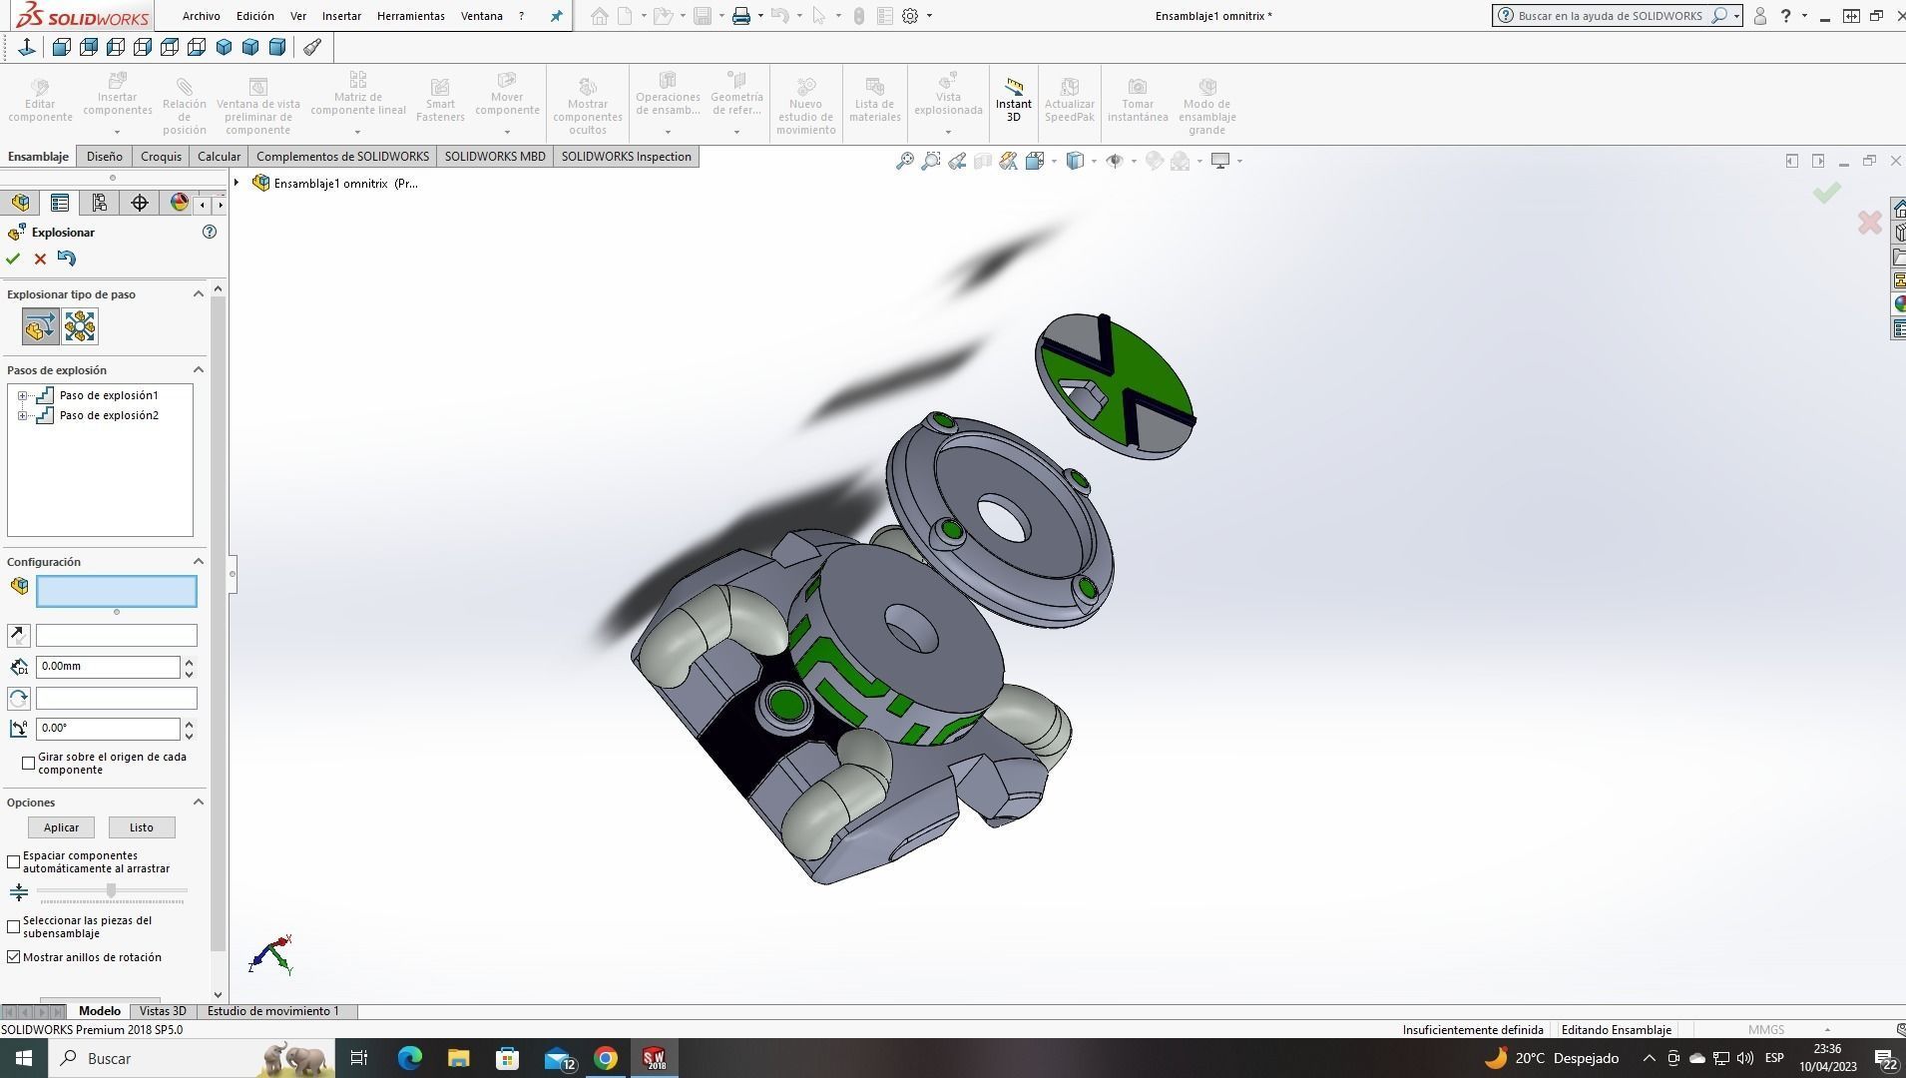1906x1078 pixels.
Task: Click the undo arrow in the Explosionar panel
Action: click(x=67, y=258)
